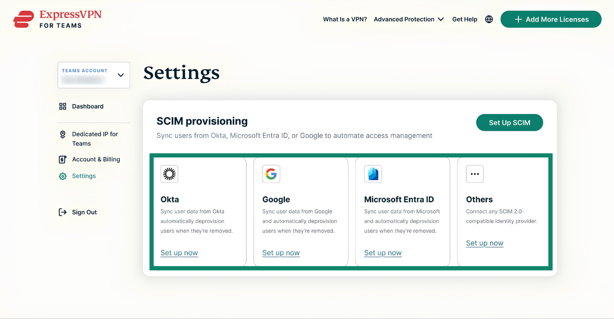
Task: Click the Google logo icon
Action: (x=271, y=174)
